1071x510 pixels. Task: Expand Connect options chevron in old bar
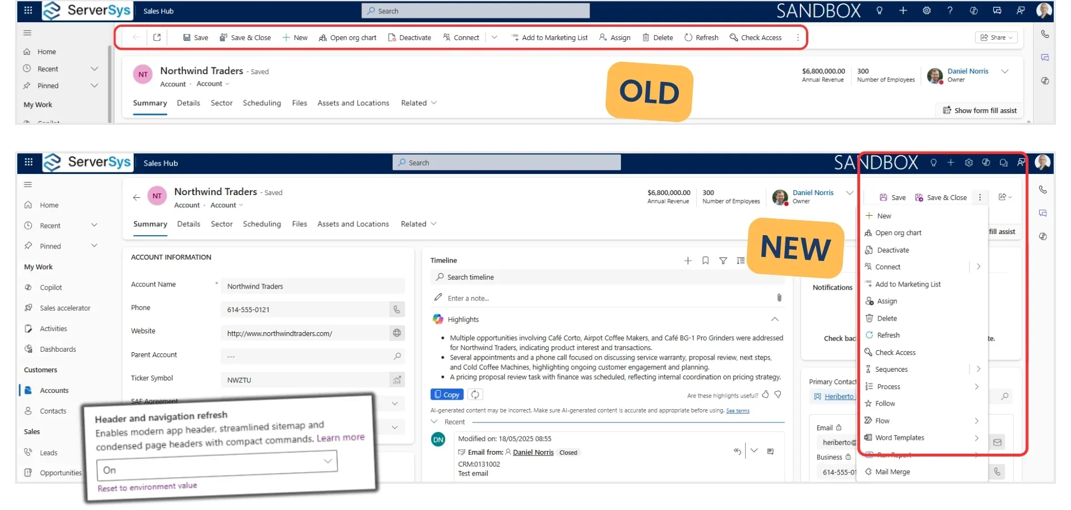494,37
